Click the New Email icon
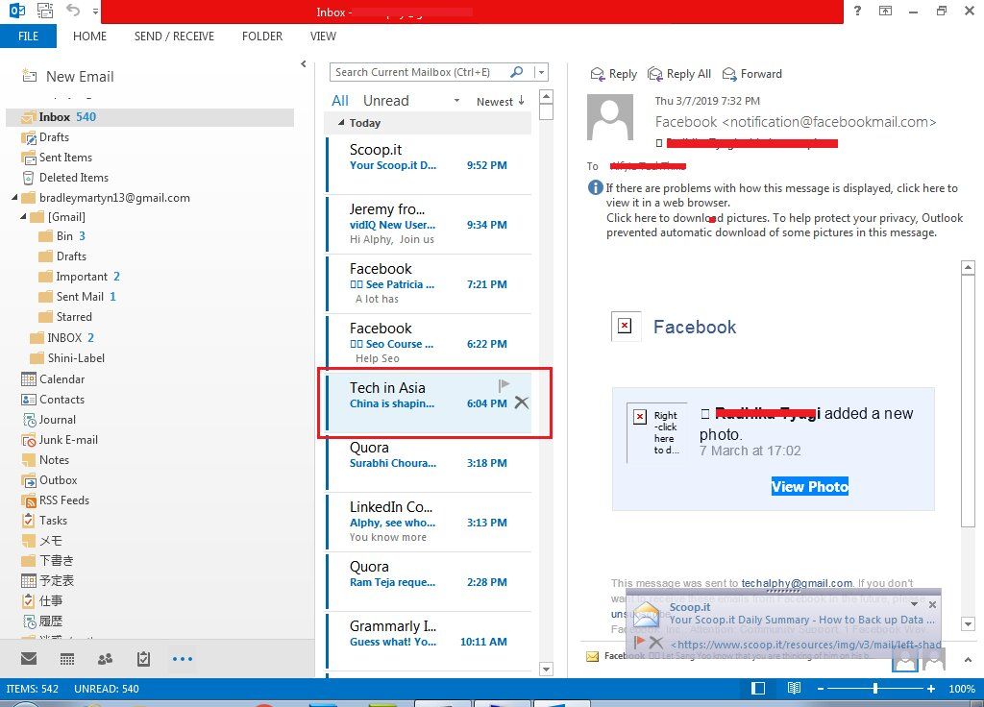 [x=29, y=77]
